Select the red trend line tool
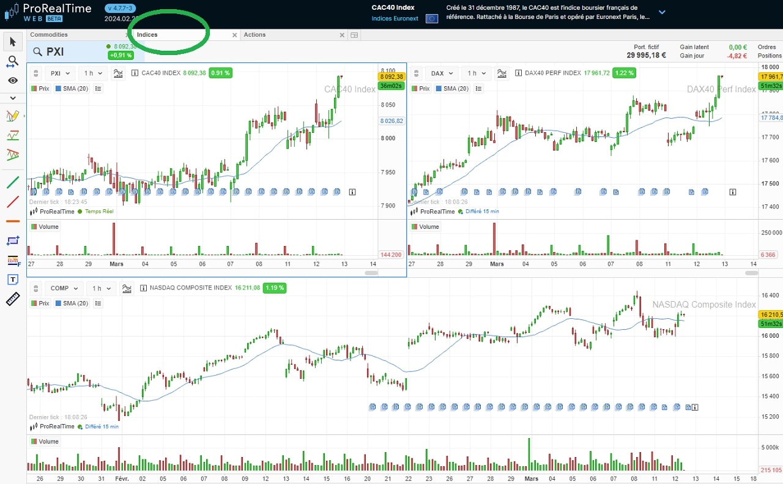Viewport: 783px width, 484px height. [13, 201]
